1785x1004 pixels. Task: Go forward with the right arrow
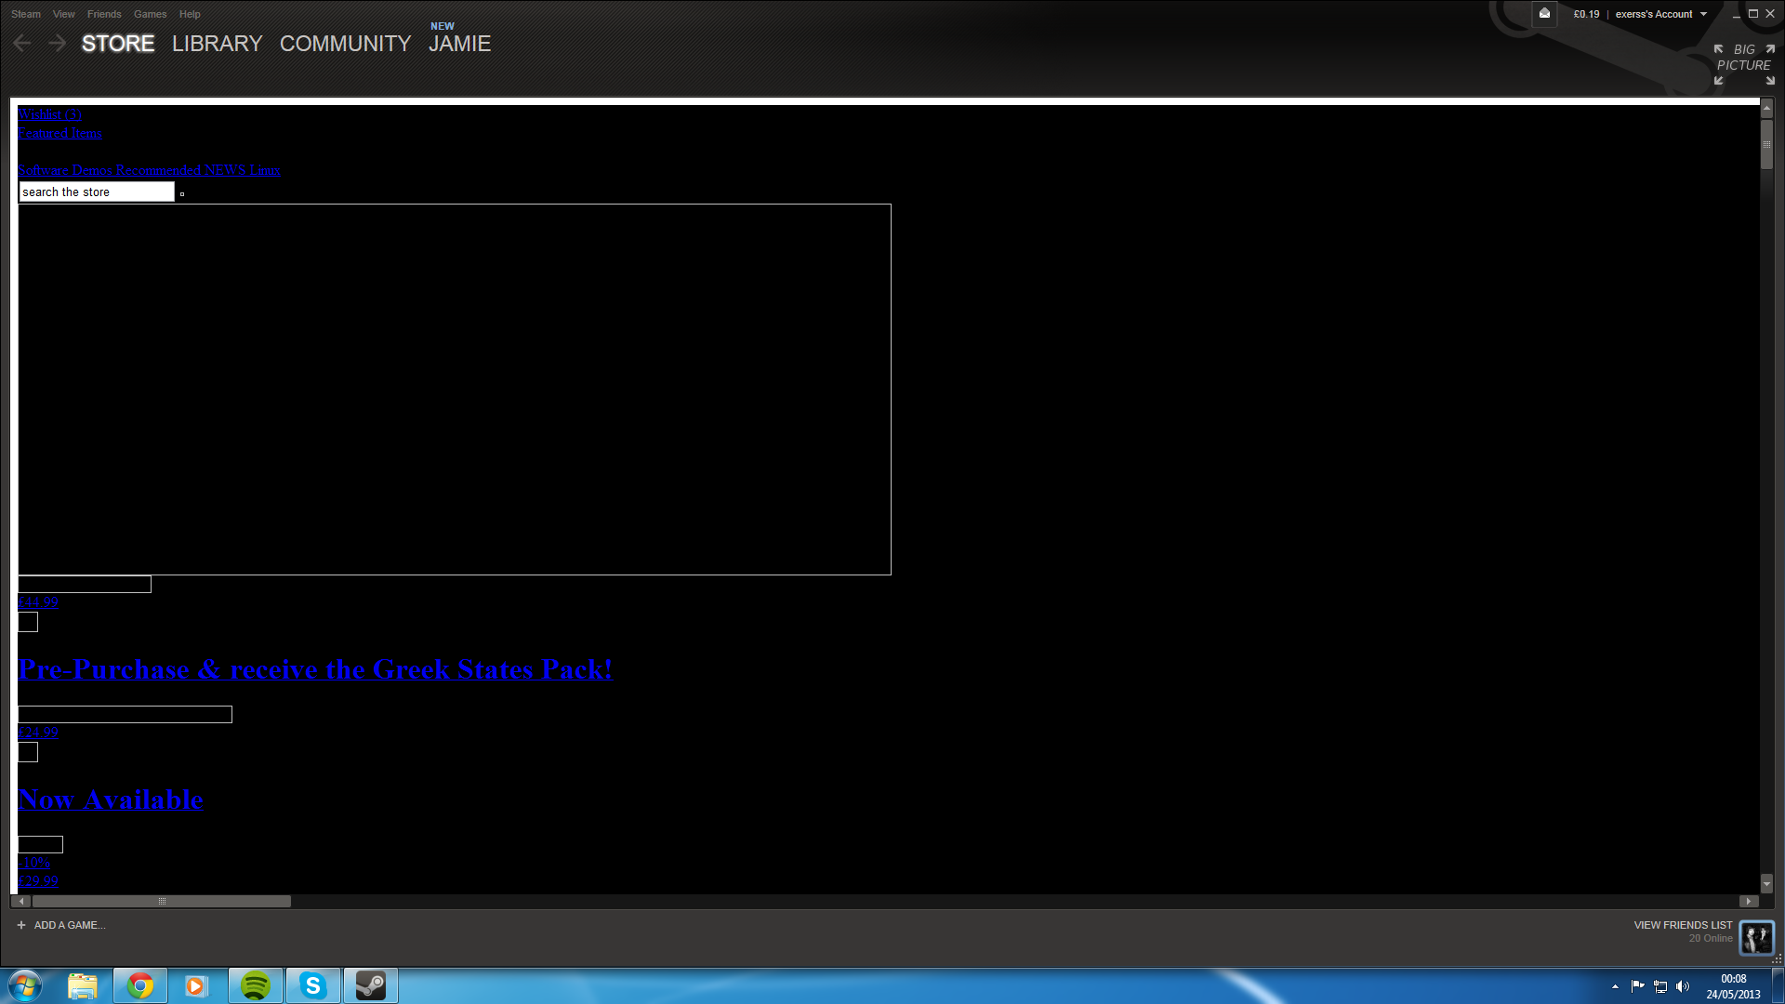pyautogui.click(x=57, y=43)
